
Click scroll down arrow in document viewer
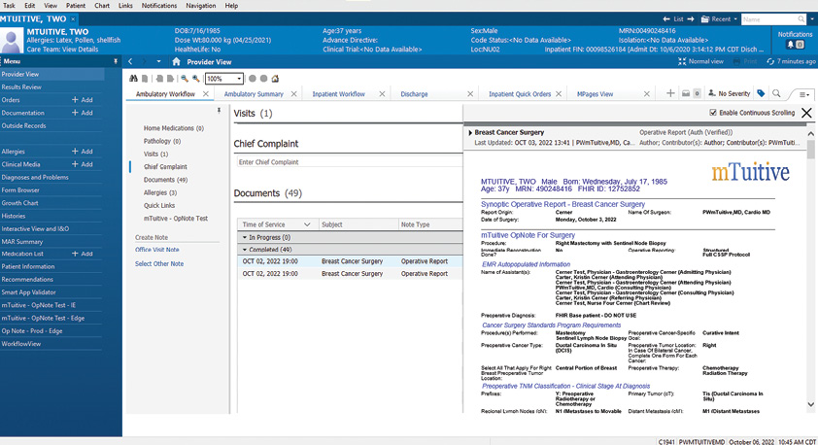810,404
